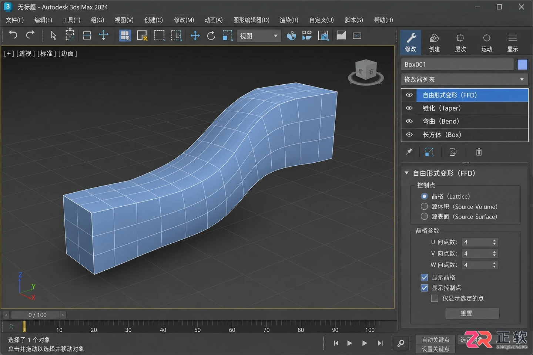Click the array objects toolbar icon
The width and height of the screenshot is (533, 355).
pos(307,35)
